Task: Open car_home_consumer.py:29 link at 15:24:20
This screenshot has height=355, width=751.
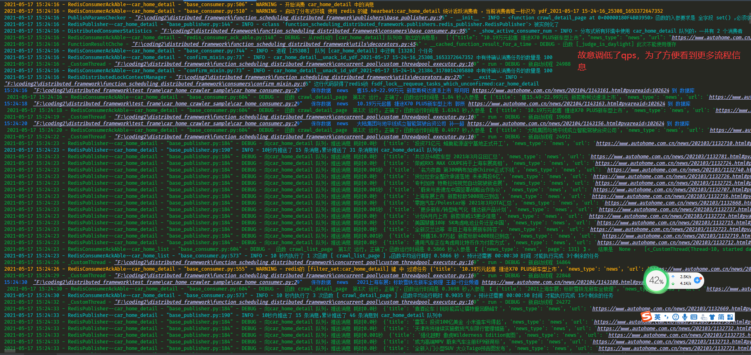Action: [x=166, y=124]
